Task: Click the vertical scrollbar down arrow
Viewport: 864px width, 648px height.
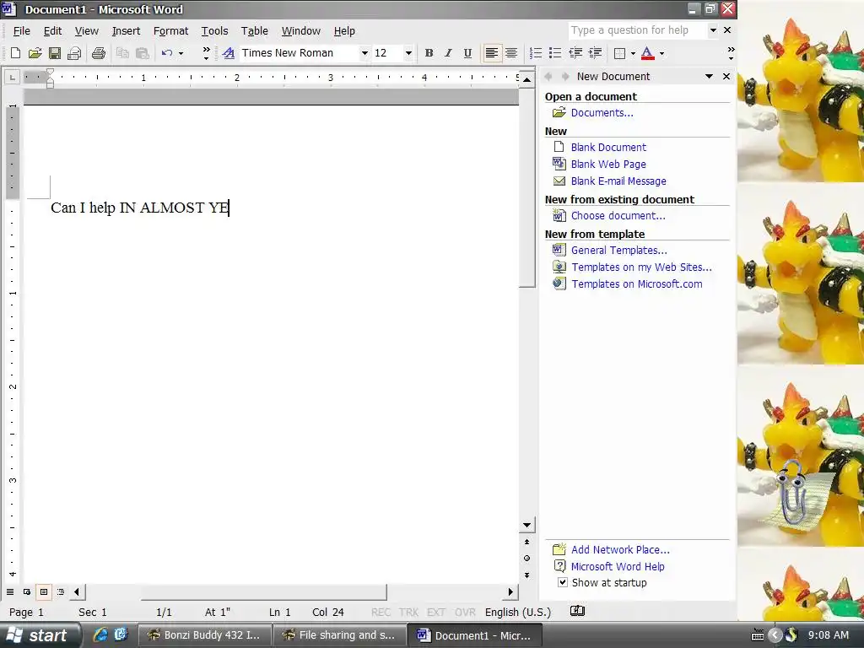Action: pyautogui.click(x=526, y=525)
